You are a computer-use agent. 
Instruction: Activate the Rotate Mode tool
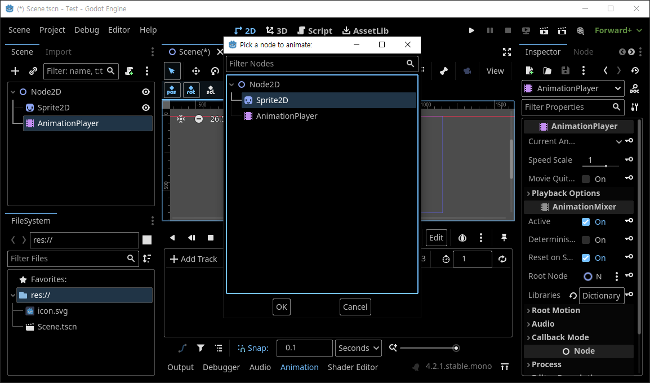pyautogui.click(x=215, y=71)
